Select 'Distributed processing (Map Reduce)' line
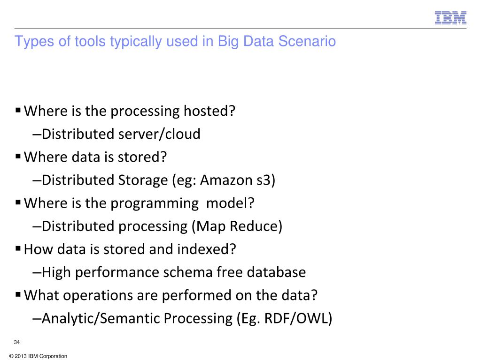The image size is (481, 360). click(x=157, y=226)
